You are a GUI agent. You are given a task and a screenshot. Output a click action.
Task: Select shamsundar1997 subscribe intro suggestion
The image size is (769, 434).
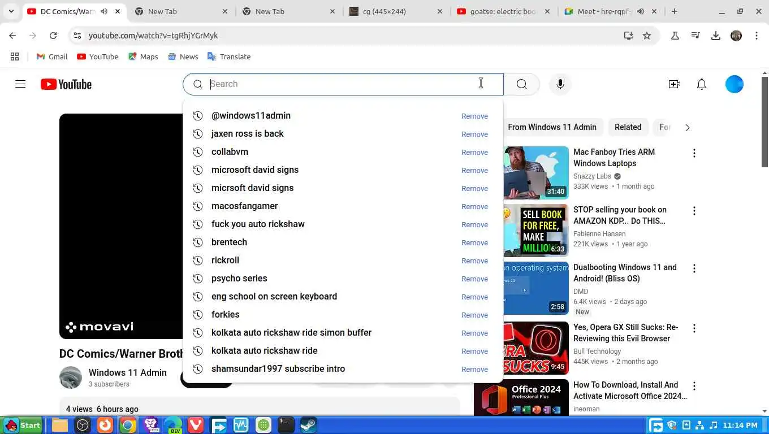click(x=343, y=369)
